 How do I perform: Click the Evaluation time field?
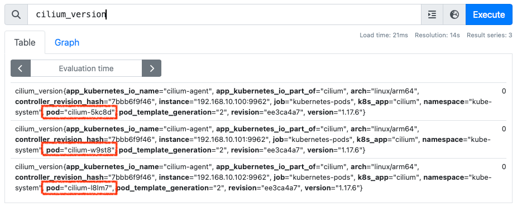pyautogui.click(x=86, y=68)
